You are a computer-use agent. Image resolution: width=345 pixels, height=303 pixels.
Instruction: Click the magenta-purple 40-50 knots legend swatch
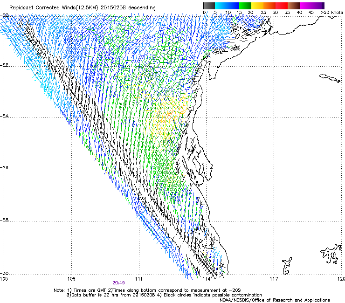click(312, 6)
